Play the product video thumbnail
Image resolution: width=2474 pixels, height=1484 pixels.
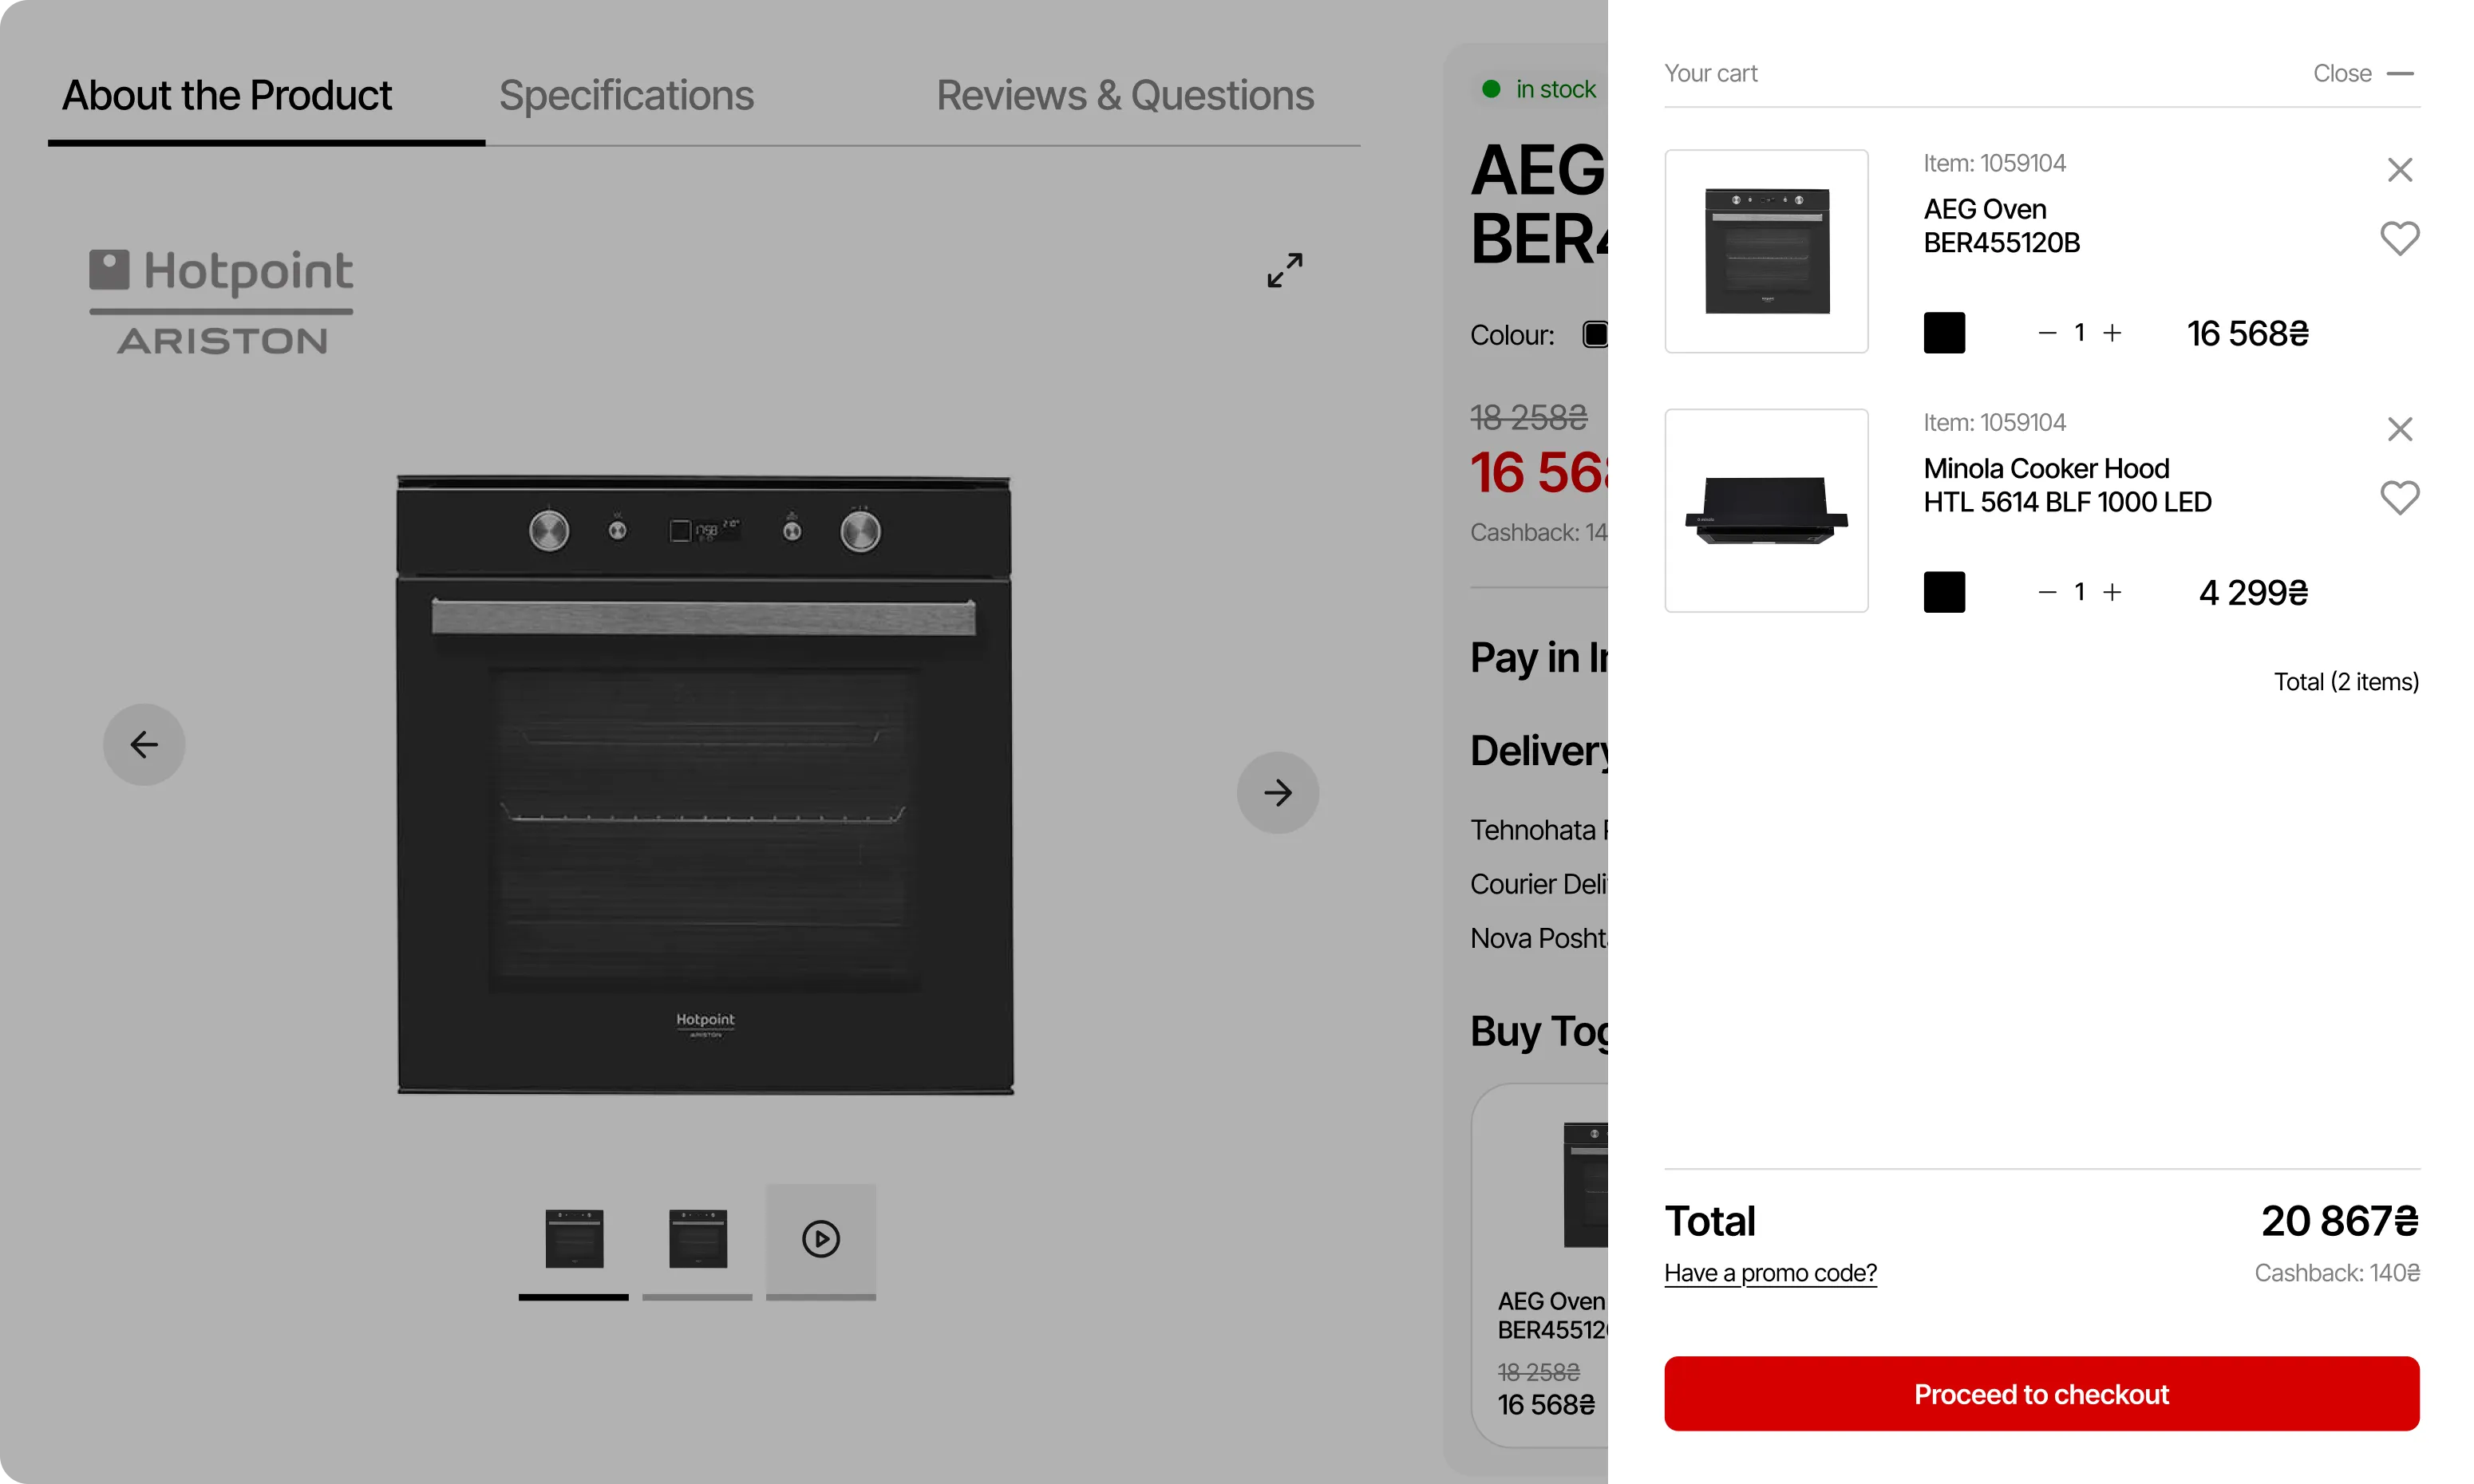pyautogui.click(x=820, y=1239)
